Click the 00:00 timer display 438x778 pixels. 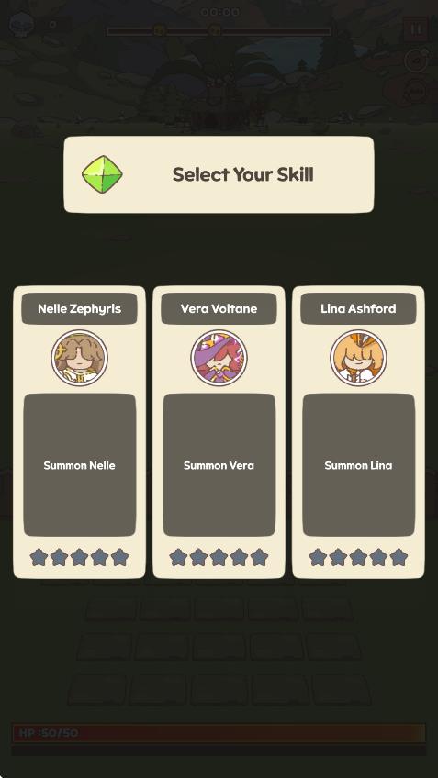tap(220, 11)
